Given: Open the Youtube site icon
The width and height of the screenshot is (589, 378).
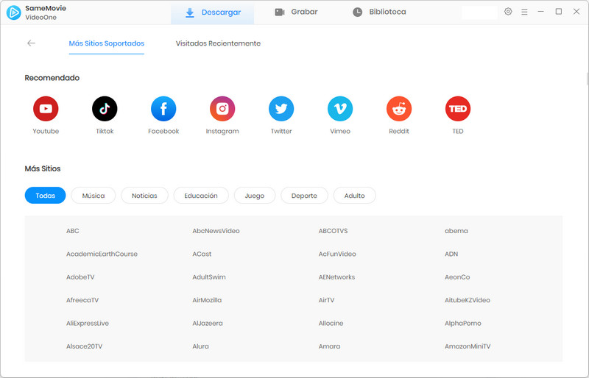Looking at the screenshot, I should click(x=46, y=109).
